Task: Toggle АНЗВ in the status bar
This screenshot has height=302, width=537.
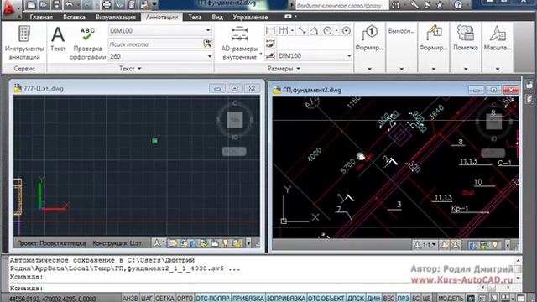Action: 130,299
